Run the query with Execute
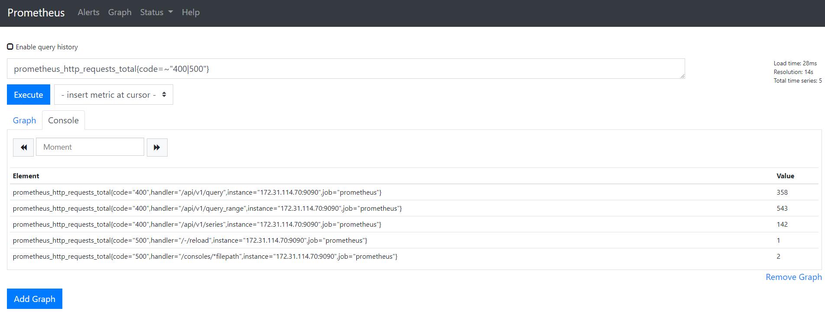 click(29, 94)
